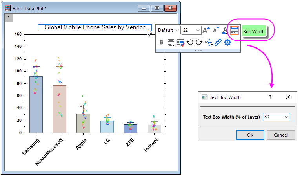Click Cancel in Text Box Width dialog
The height and width of the screenshot is (175, 302).
(280, 135)
